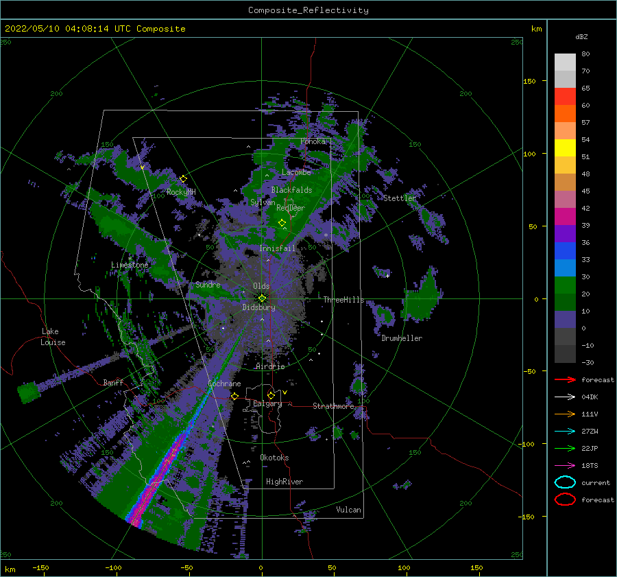617x577 pixels.
Task: Click the Calgary city label
Action: (x=267, y=403)
